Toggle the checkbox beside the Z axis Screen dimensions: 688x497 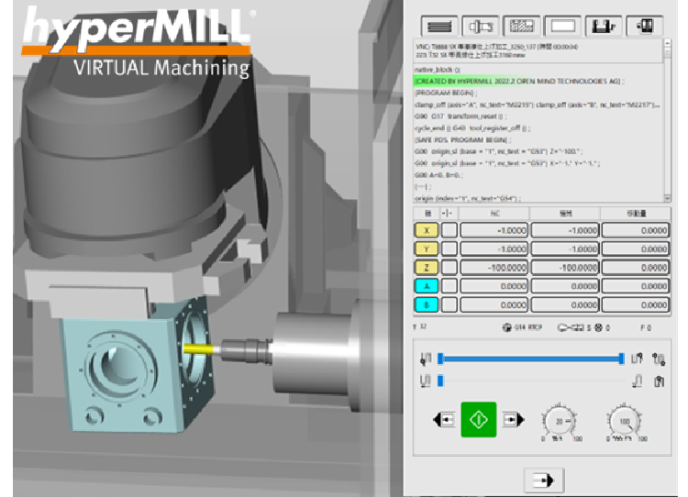coord(449,268)
